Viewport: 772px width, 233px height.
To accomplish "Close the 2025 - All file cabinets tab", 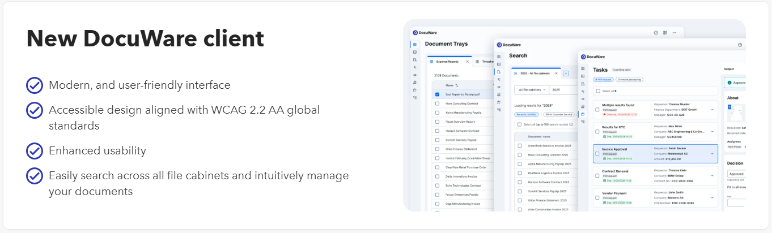I will click(x=557, y=74).
